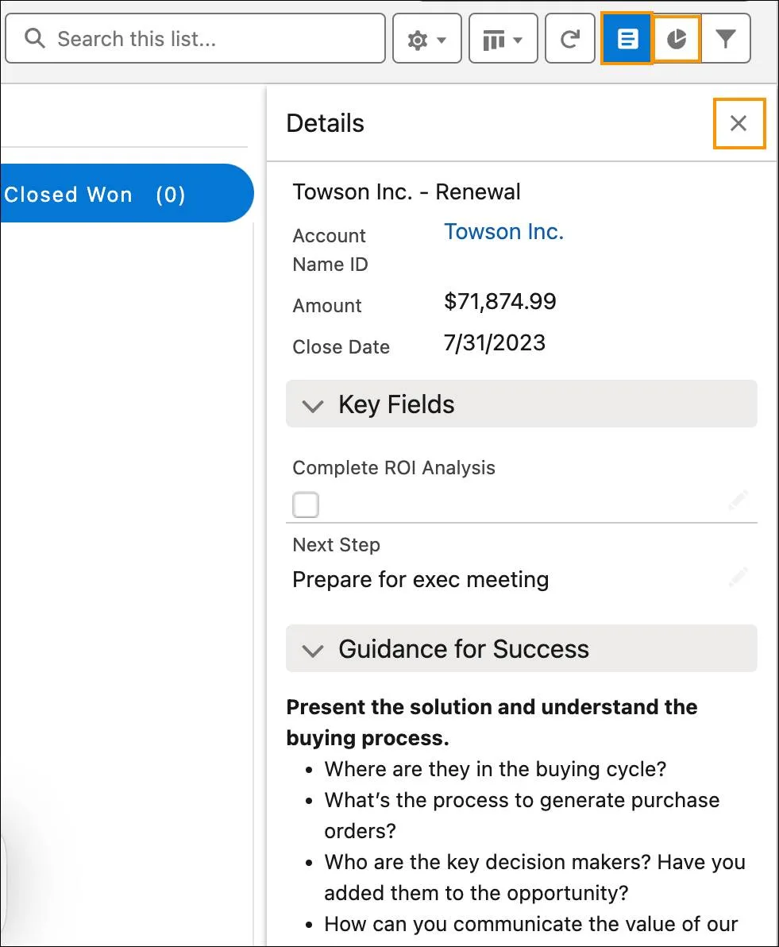The height and width of the screenshot is (947, 779).
Task: Edit Complete ROI Analysis with pencil icon
Action: click(x=738, y=501)
